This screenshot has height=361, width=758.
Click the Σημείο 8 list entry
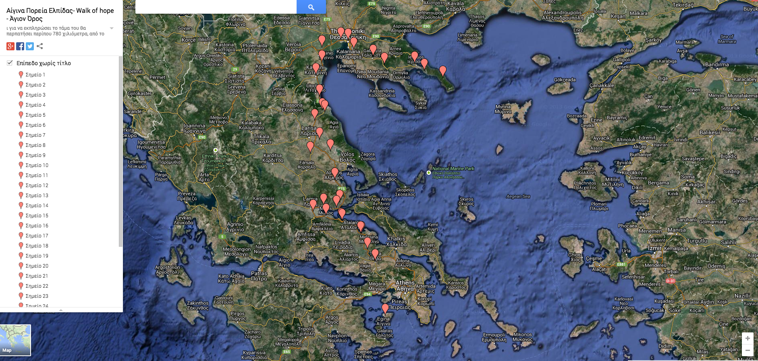[x=35, y=145]
